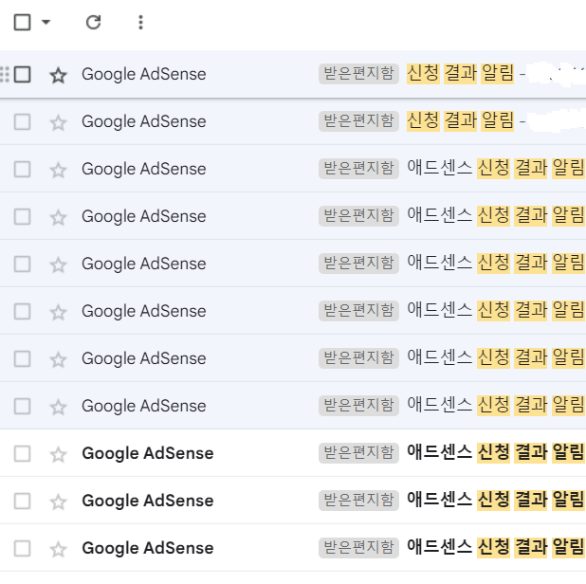This screenshot has height=584, width=586.
Task: Grab the drag handle on the hovered top email
Action: pyautogui.click(x=5, y=74)
